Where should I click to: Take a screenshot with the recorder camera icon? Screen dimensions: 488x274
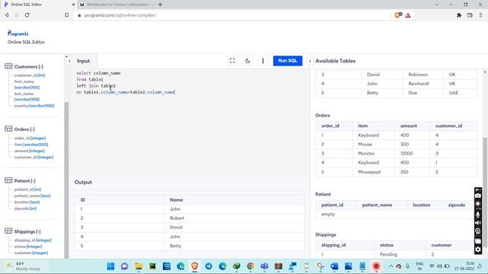[x=478, y=196]
